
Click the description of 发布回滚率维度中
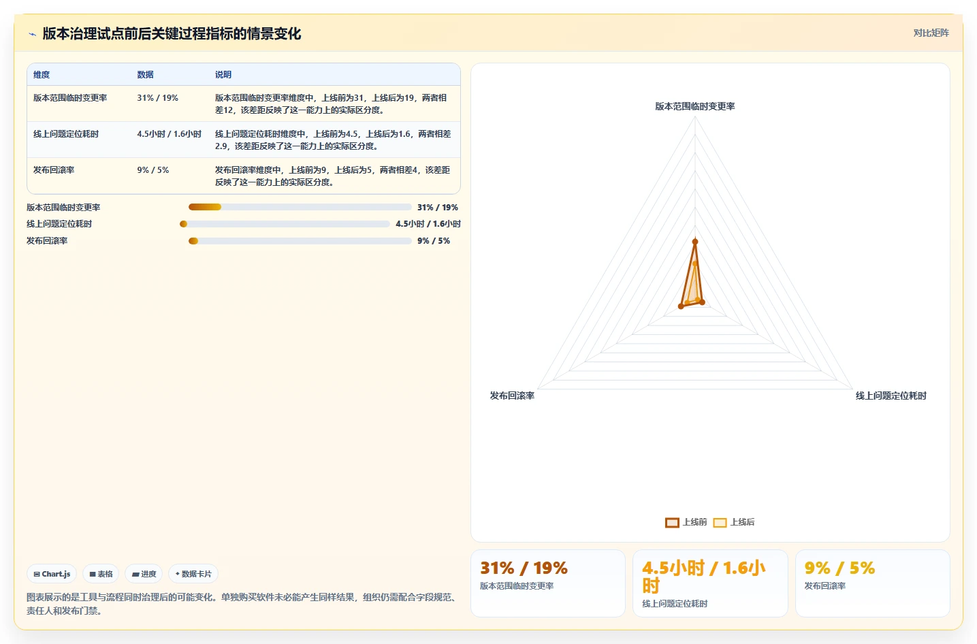coord(332,176)
